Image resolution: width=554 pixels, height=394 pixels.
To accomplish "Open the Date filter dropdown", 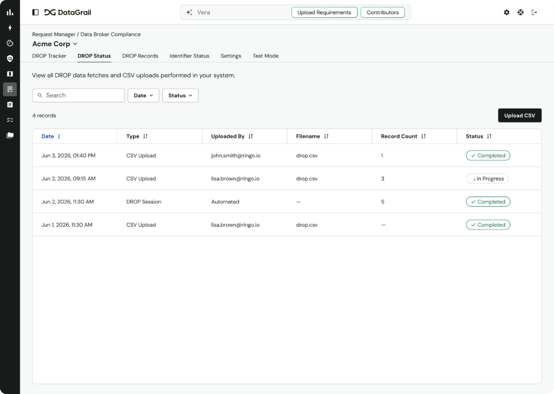I will pyautogui.click(x=143, y=95).
